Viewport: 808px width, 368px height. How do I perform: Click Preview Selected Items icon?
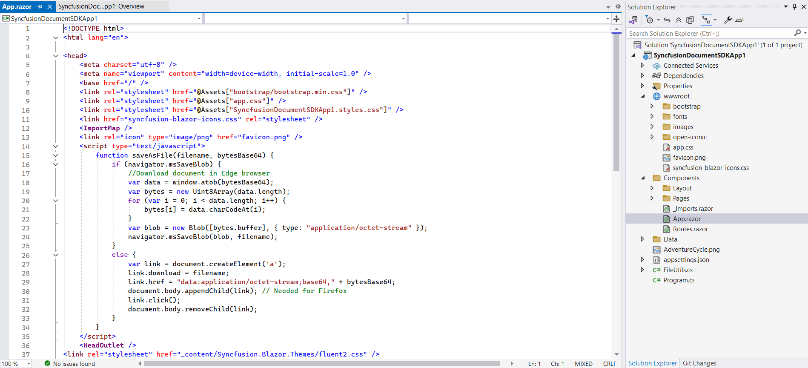[x=739, y=20]
